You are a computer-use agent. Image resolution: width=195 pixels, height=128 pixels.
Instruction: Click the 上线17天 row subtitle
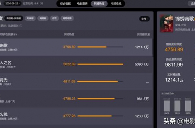tap(10, 102)
